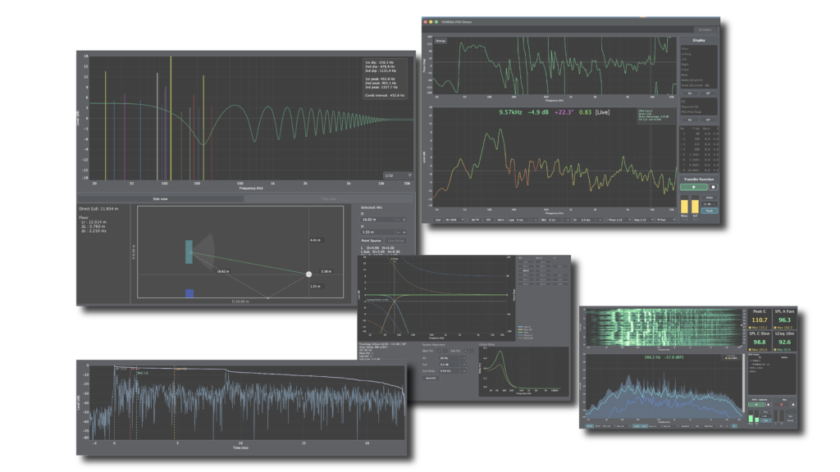Click the Ref TF button

[x=475, y=220]
